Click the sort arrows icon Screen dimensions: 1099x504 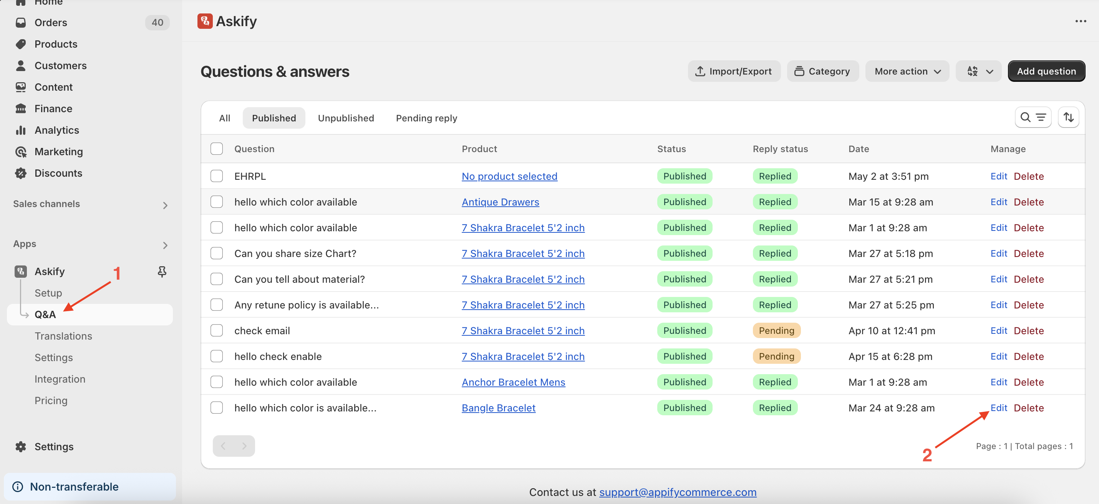(1068, 118)
